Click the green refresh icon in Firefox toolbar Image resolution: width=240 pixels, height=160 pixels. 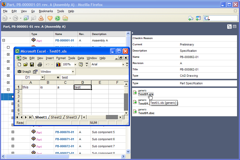pyautogui.click(x=57, y=18)
